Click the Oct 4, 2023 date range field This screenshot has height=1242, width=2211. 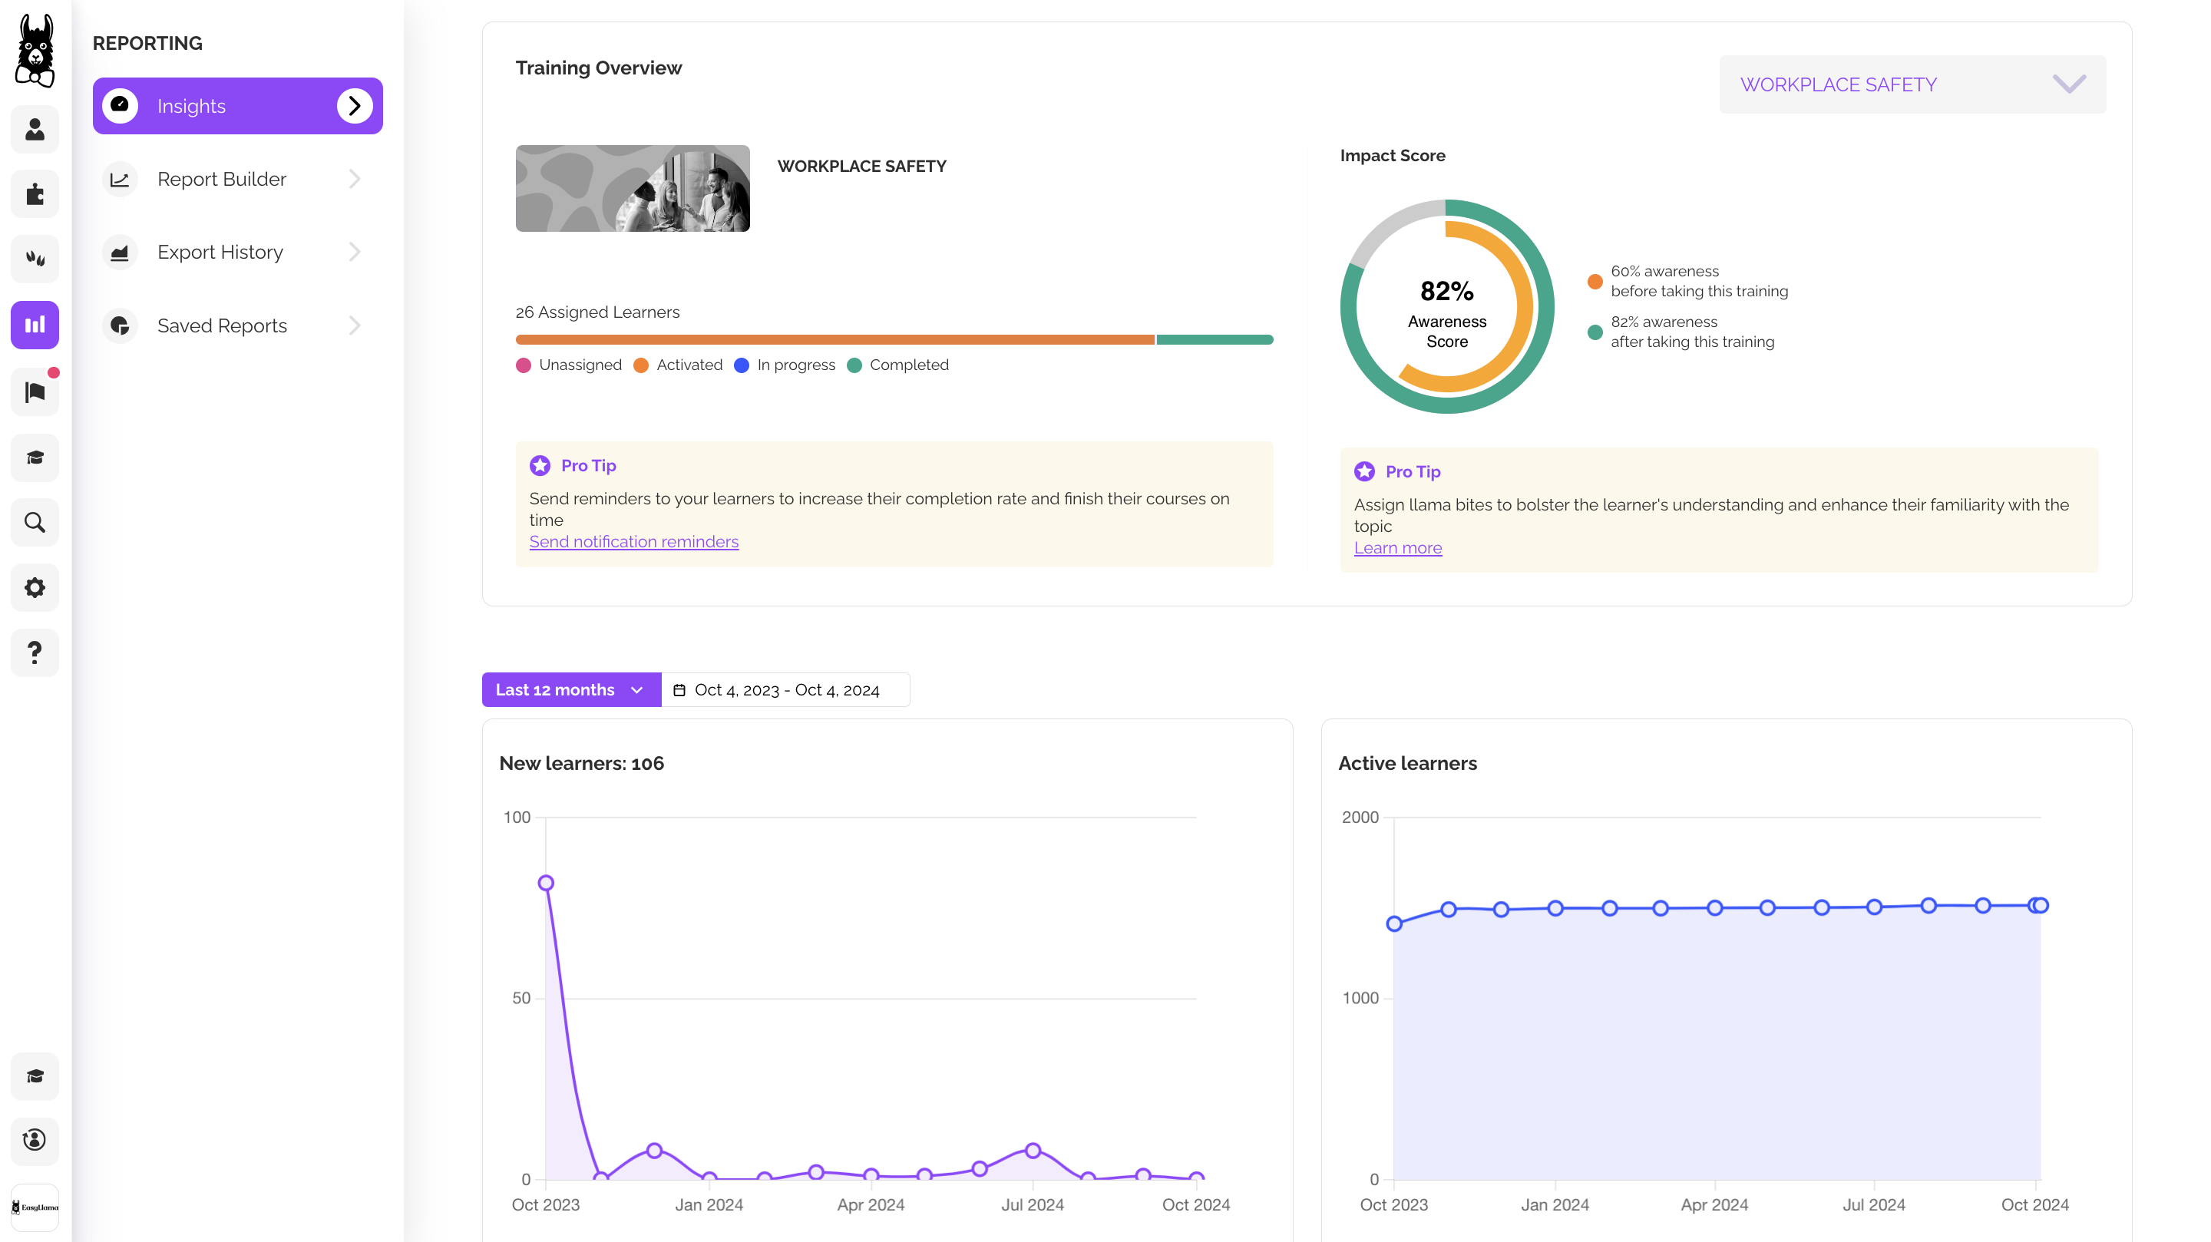coord(785,689)
